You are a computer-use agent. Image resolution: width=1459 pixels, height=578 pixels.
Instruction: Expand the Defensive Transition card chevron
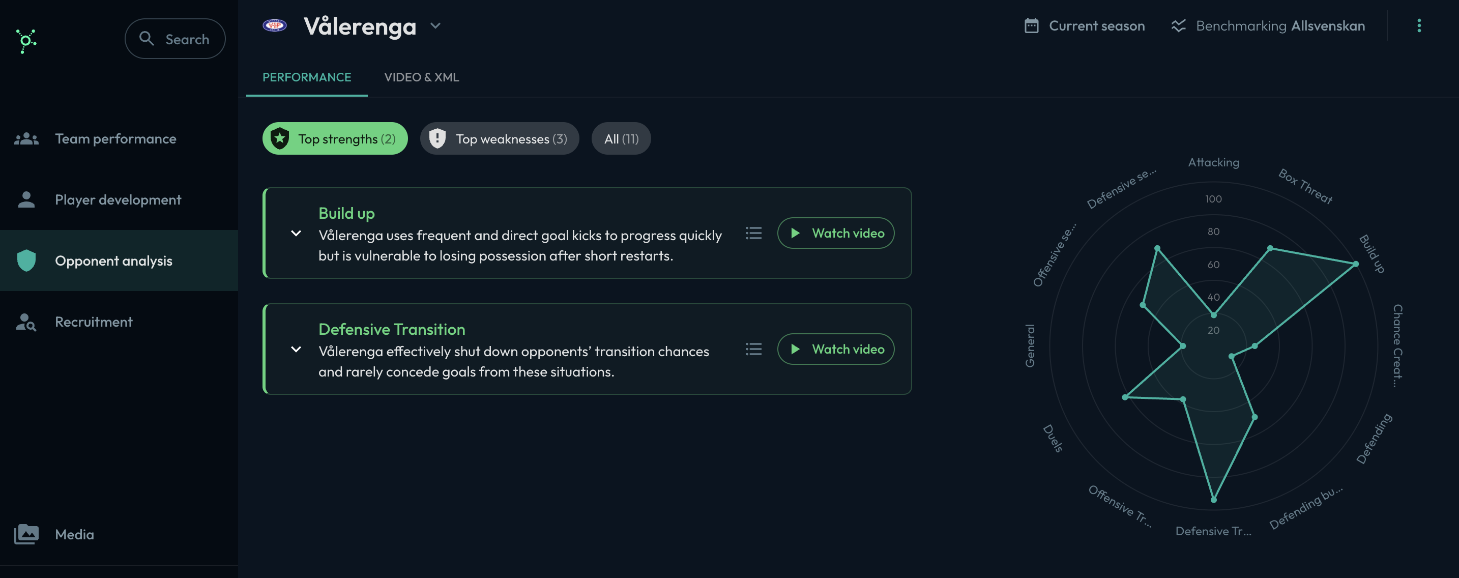[x=296, y=349]
